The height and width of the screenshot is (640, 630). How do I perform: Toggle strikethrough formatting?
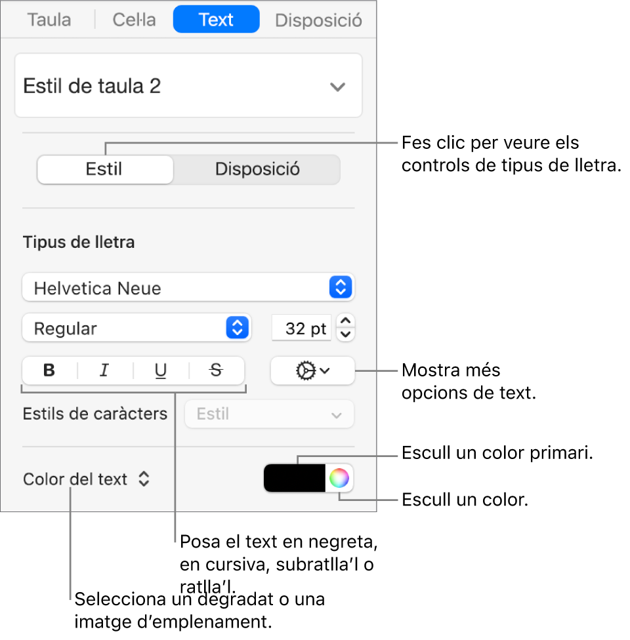pos(217,370)
